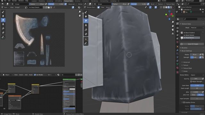Screen dimensions: 205x115
Task: Toggle the viewport camera view icon
Action: [173, 30]
